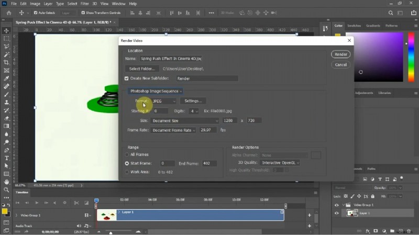Click the Name field in Render Video
The width and height of the screenshot is (419, 235).
click(171, 58)
